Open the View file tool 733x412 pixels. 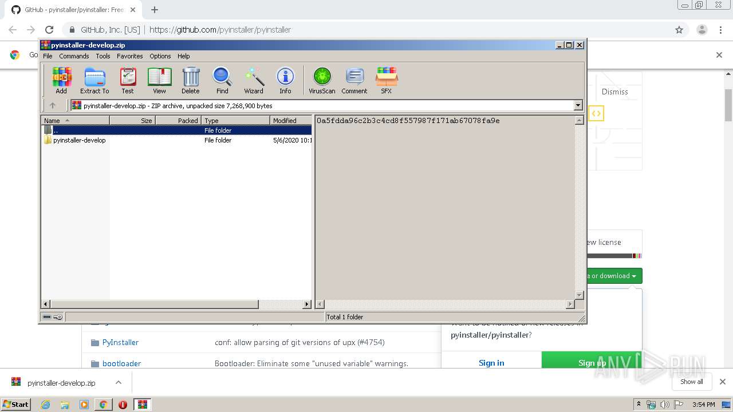click(159, 80)
